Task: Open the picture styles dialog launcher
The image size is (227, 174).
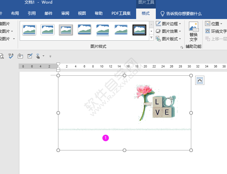Action: (182, 47)
